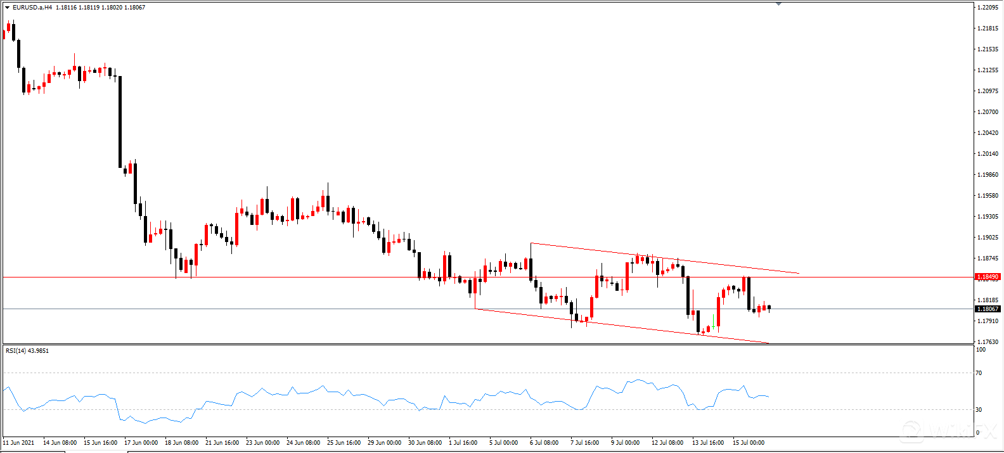Click the black 1.18067 current price tag
This screenshot has width=1004, height=453.
point(988,309)
